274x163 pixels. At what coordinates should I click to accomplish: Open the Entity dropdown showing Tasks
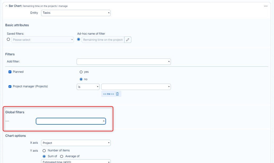click(76, 13)
